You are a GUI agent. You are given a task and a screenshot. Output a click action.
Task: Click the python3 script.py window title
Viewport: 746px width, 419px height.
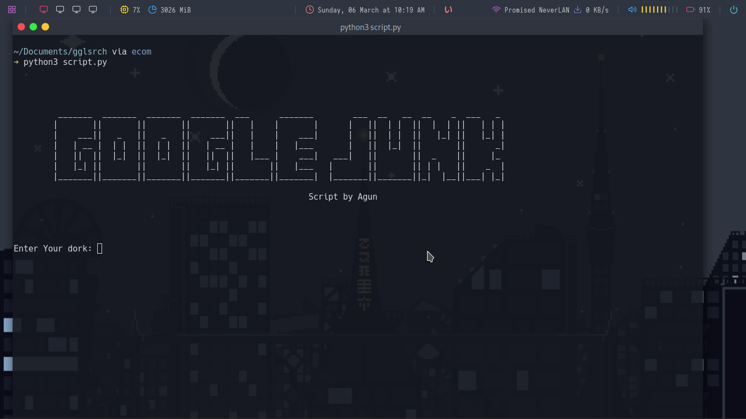(370, 27)
